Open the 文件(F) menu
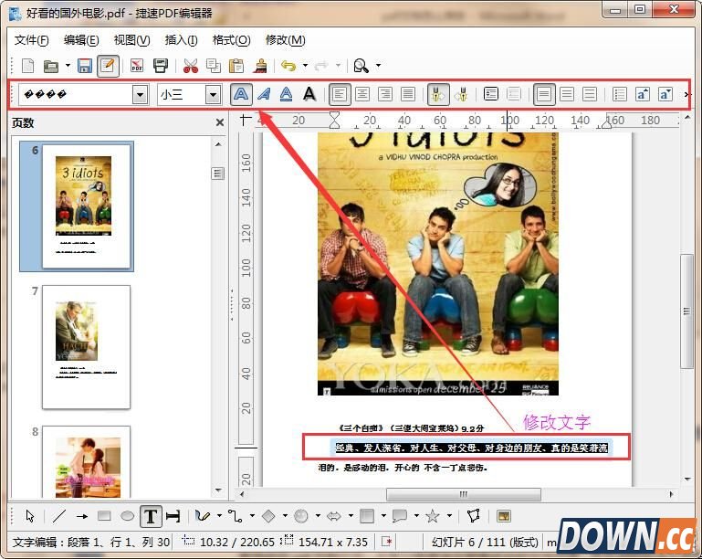 point(32,40)
